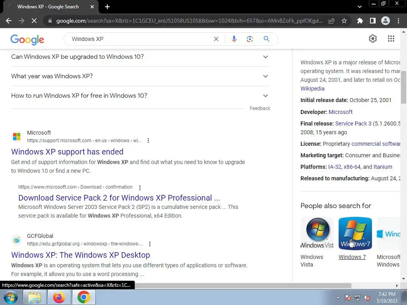Screen dimensions: 407x305
Task: Open more options for GCFGlobal result
Action: pyautogui.click(x=149, y=244)
